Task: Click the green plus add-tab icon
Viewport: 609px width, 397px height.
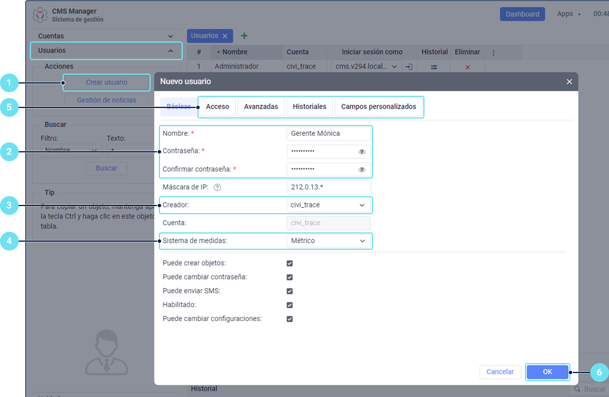Action: click(244, 36)
